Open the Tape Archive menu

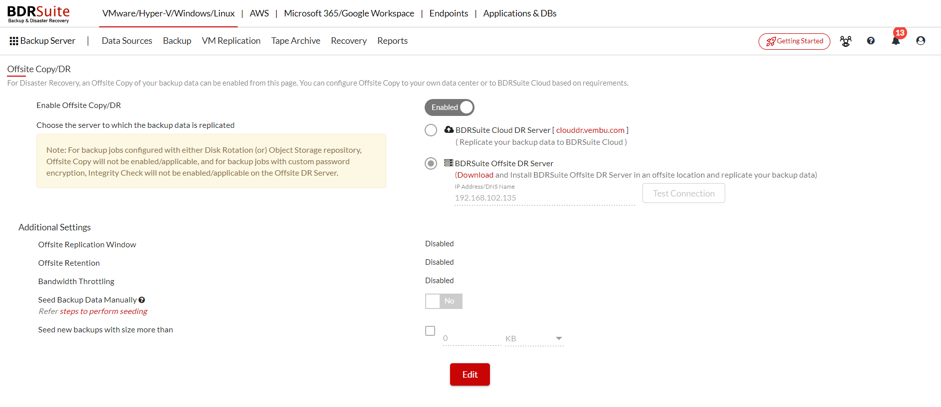click(296, 41)
